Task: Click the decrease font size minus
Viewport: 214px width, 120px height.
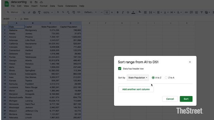Action: pyautogui.click(x=101, y=12)
